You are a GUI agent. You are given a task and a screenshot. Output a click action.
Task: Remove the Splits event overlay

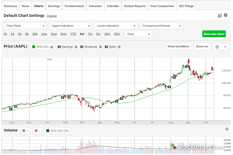pyautogui.click(x=119, y=47)
